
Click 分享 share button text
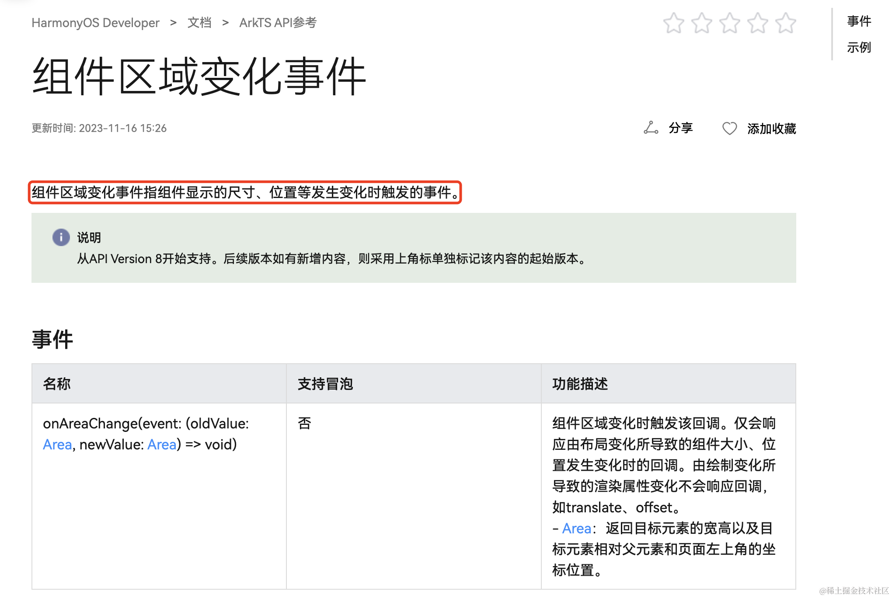pos(681,128)
